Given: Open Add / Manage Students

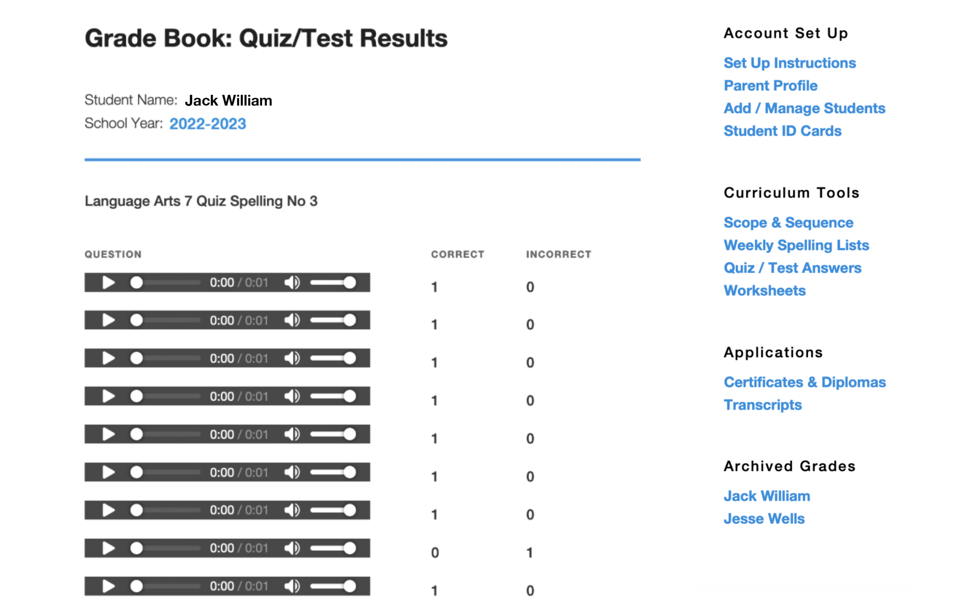Looking at the screenshot, I should tap(804, 108).
